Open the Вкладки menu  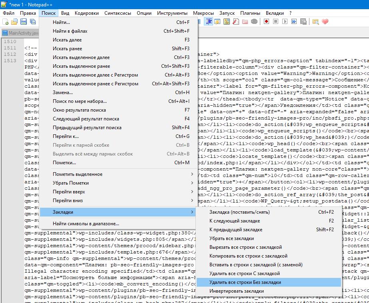pyautogui.click(x=275, y=13)
